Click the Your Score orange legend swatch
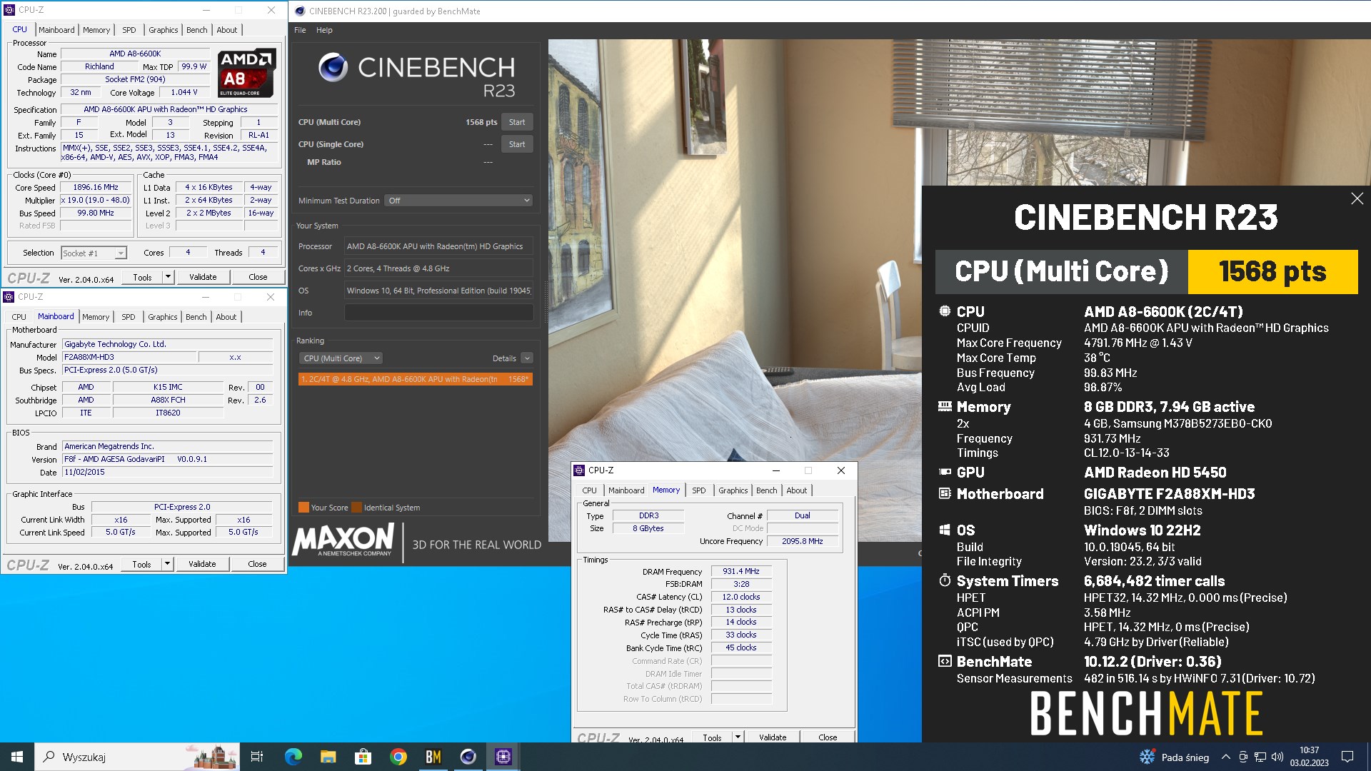This screenshot has width=1371, height=771. tap(303, 508)
